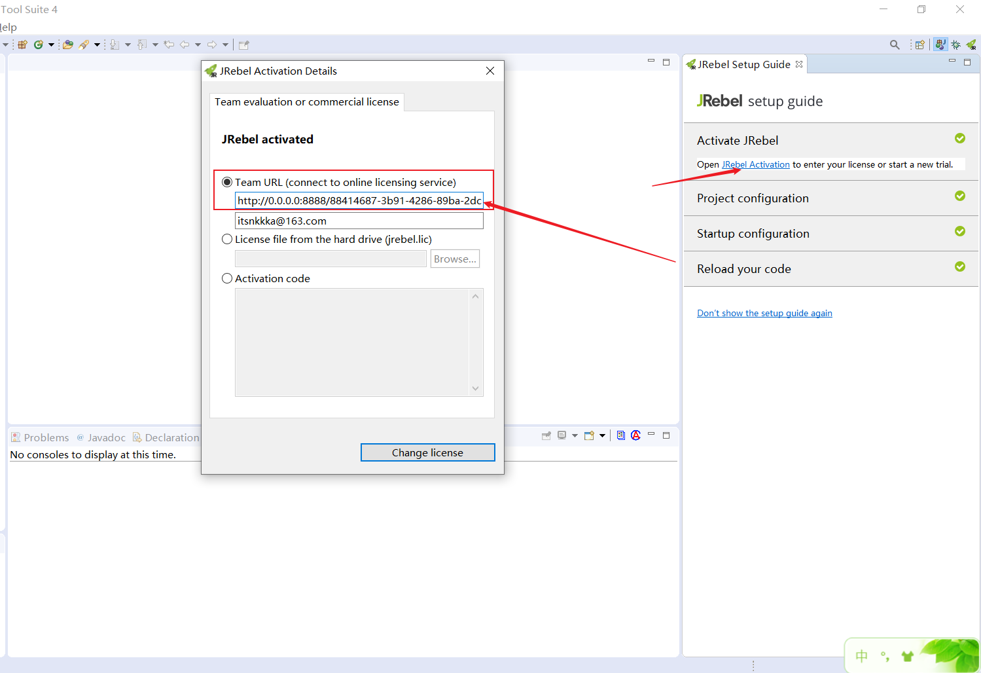Switch to the Javadoc tab
This screenshot has width=981, height=673.
(101, 437)
